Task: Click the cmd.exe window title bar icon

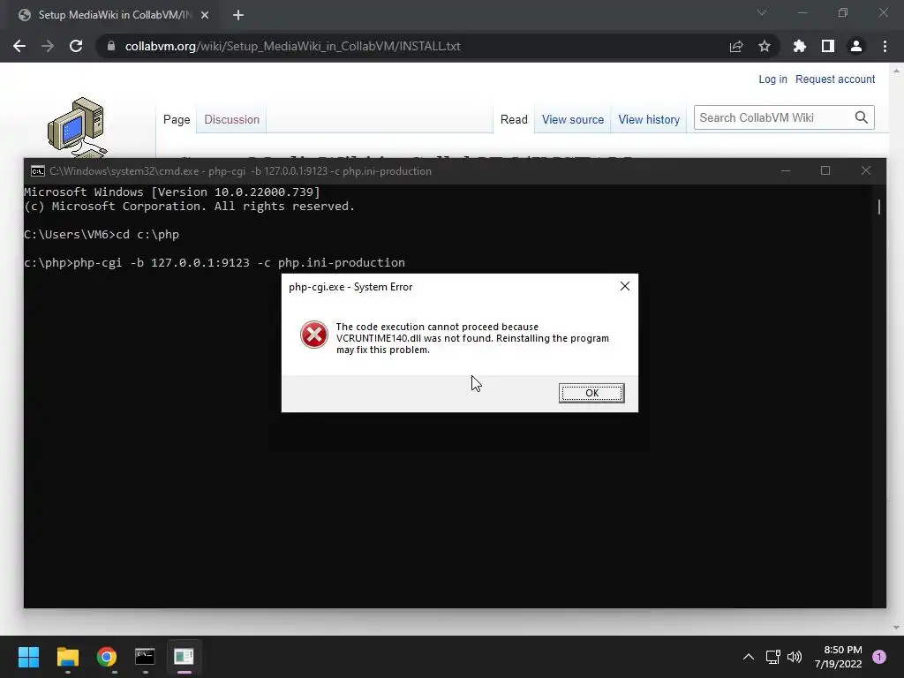Action: click(x=37, y=170)
